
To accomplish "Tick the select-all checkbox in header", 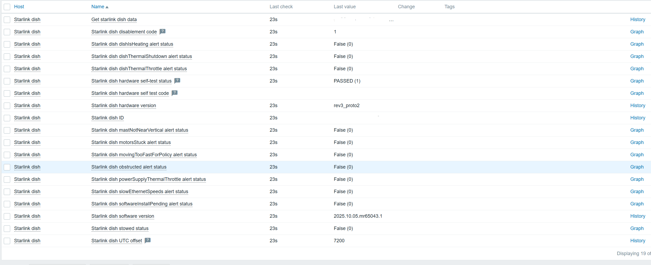I will pyautogui.click(x=7, y=7).
